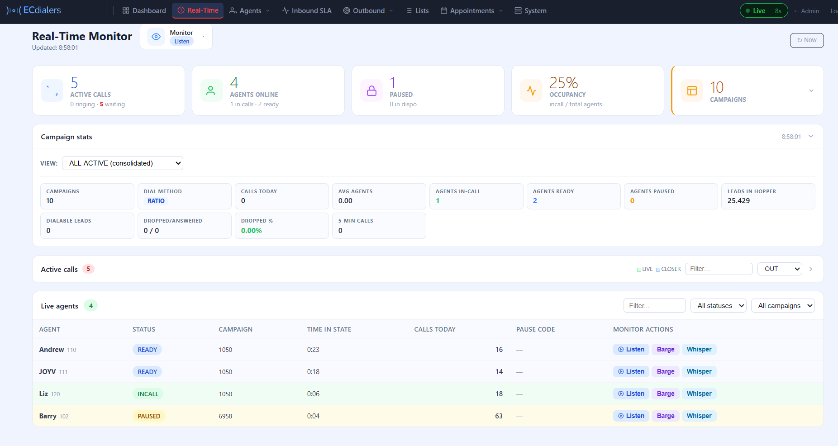
Task: Click the CALLS TODAY column header
Action: [435, 329]
